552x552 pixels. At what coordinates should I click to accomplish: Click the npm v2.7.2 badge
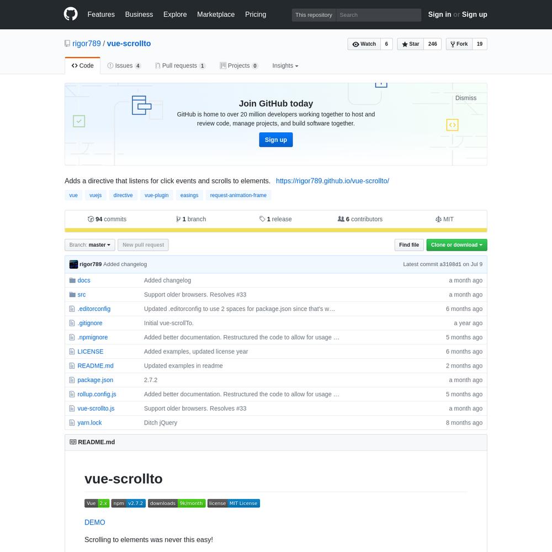[x=129, y=503]
